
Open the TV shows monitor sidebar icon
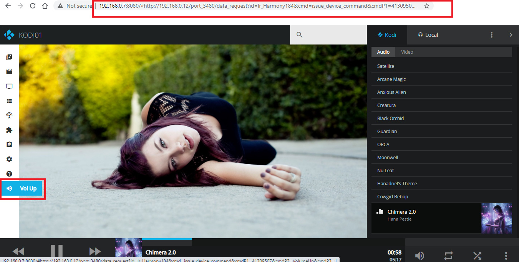tap(9, 86)
